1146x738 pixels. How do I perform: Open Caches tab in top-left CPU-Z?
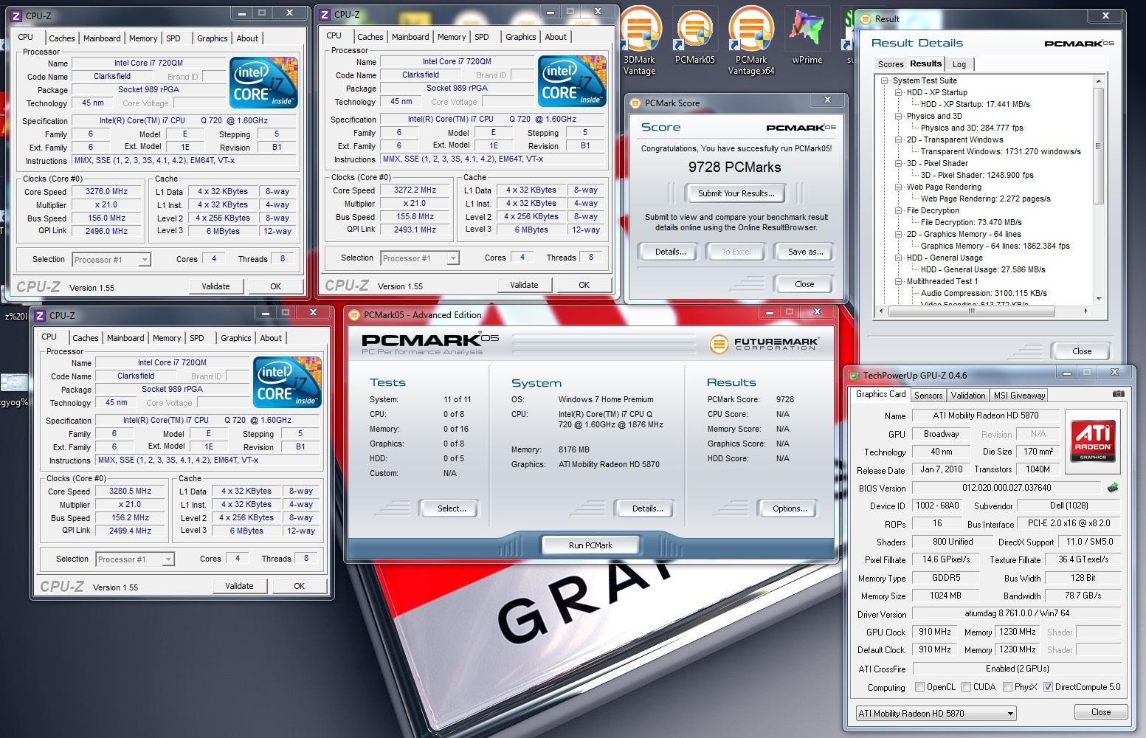coord(61,38)
